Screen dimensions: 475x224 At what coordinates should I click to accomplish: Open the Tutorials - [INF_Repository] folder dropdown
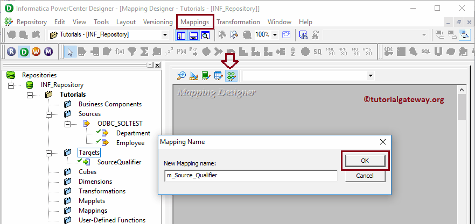tap(165, 35)
